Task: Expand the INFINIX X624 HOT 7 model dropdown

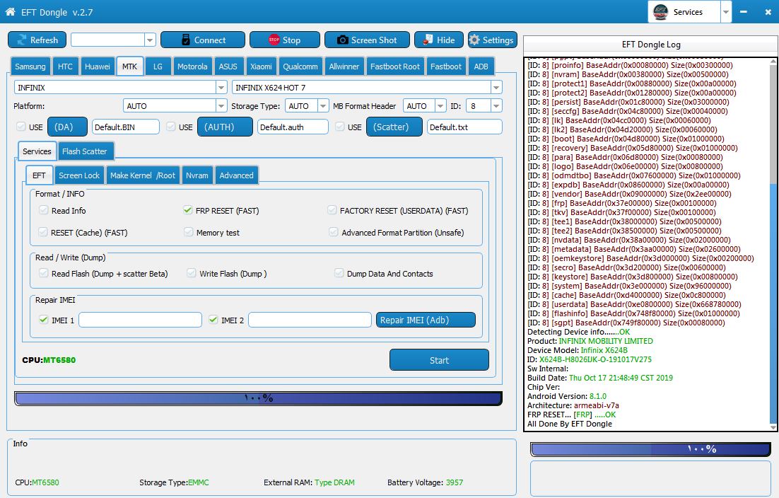Action: point(496,88)
